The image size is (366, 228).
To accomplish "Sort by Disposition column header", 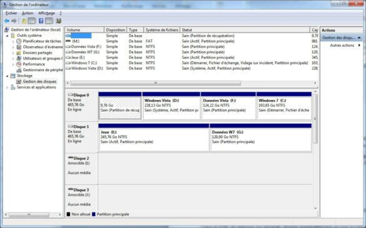I will tap(115, 30).
